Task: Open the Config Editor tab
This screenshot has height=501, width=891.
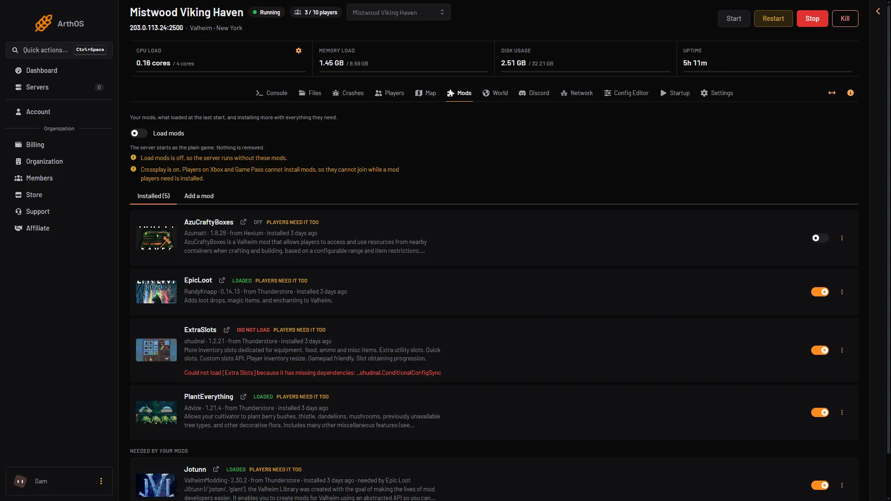Action: coord(626,93)
